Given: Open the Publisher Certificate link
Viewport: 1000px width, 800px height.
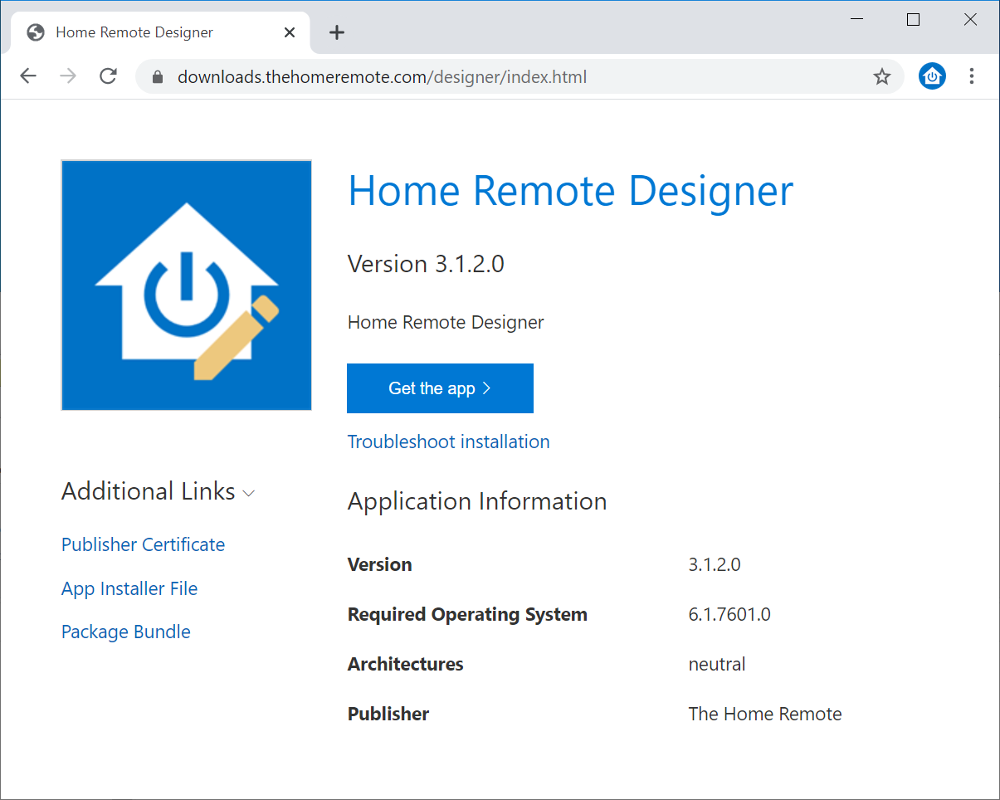Looking at the screenshot, I should (x=143, y=544).
